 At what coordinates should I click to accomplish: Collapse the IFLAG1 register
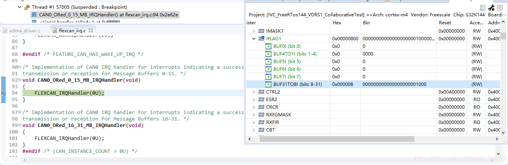(254, 38)
